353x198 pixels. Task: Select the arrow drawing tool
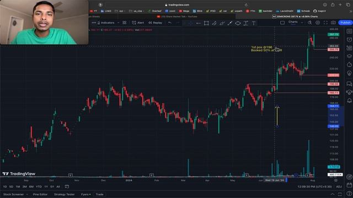[x=230, y=23]
